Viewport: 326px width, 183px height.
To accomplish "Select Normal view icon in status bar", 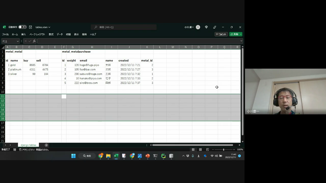I will [193, 149].
